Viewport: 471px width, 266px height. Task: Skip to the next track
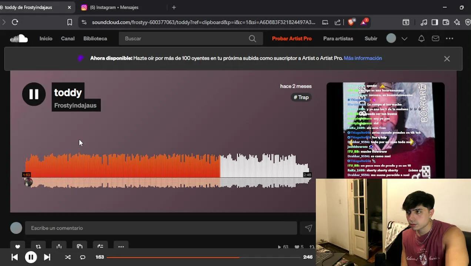tap(47, 257)
